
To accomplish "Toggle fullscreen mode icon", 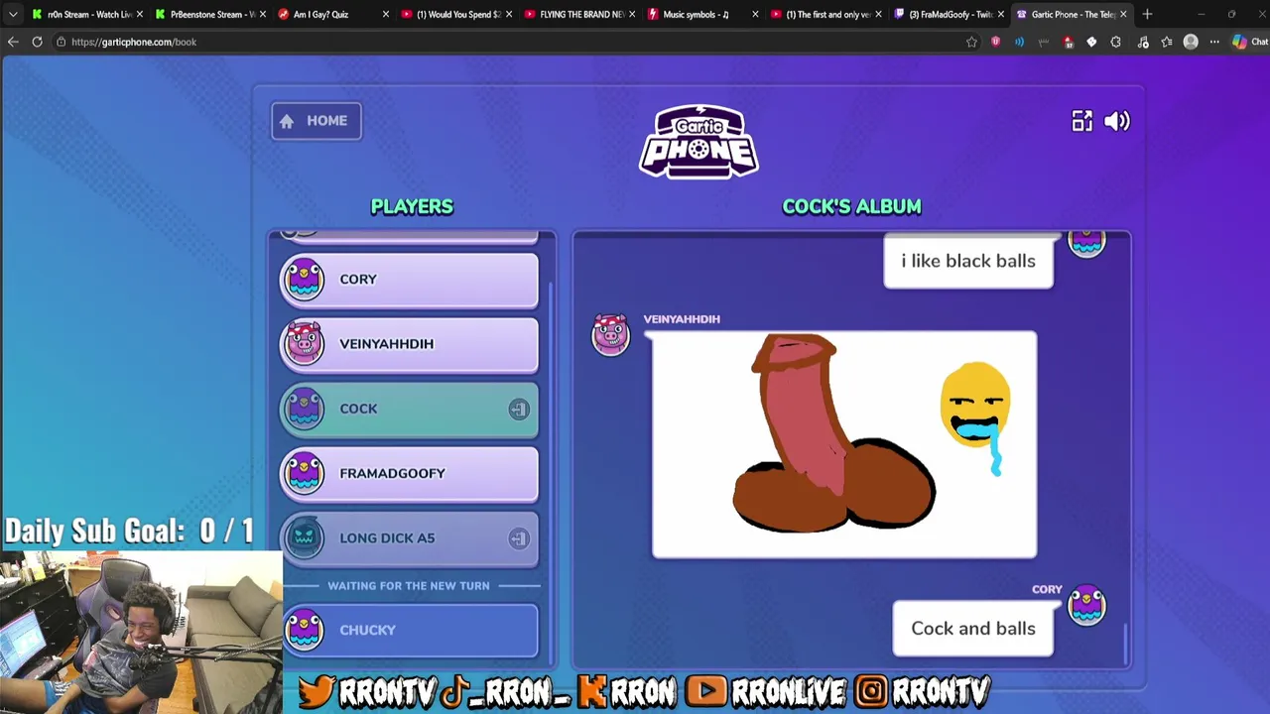I will pyautogui.click(x=1081, y=121).
